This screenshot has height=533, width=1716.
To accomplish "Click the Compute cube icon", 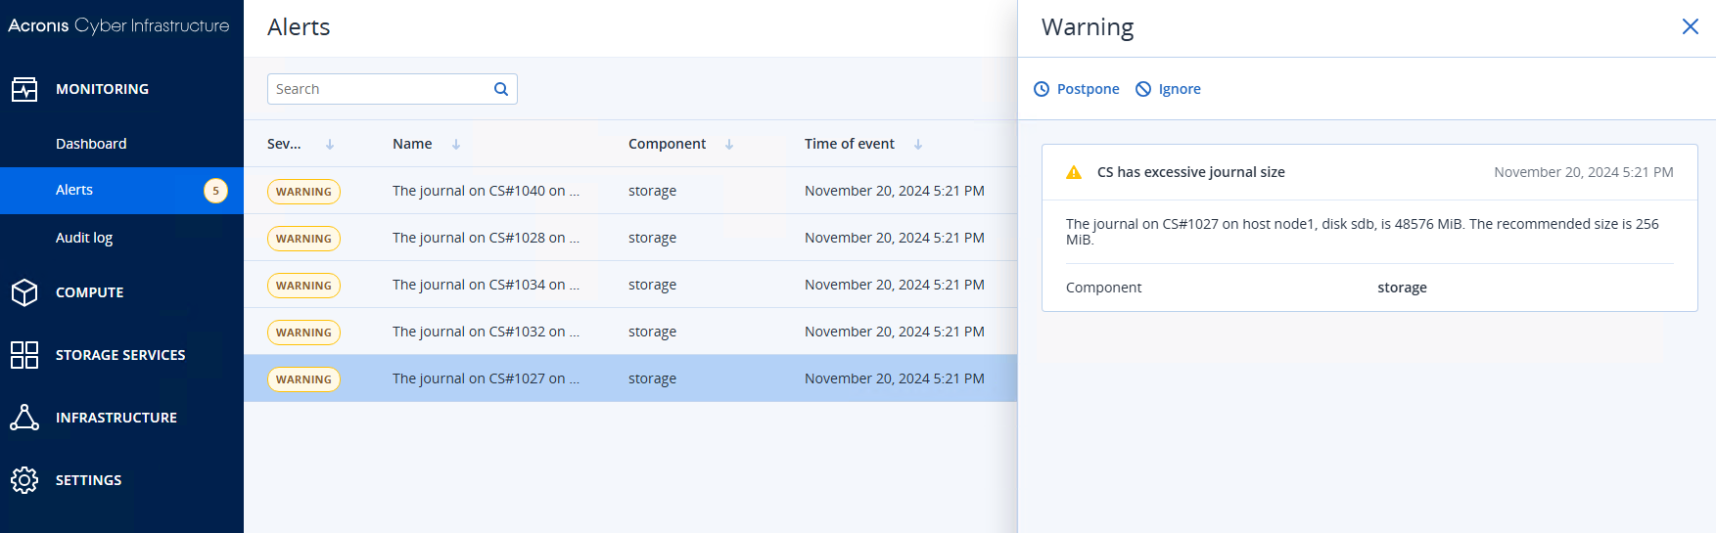I will [x=24, y=292].
